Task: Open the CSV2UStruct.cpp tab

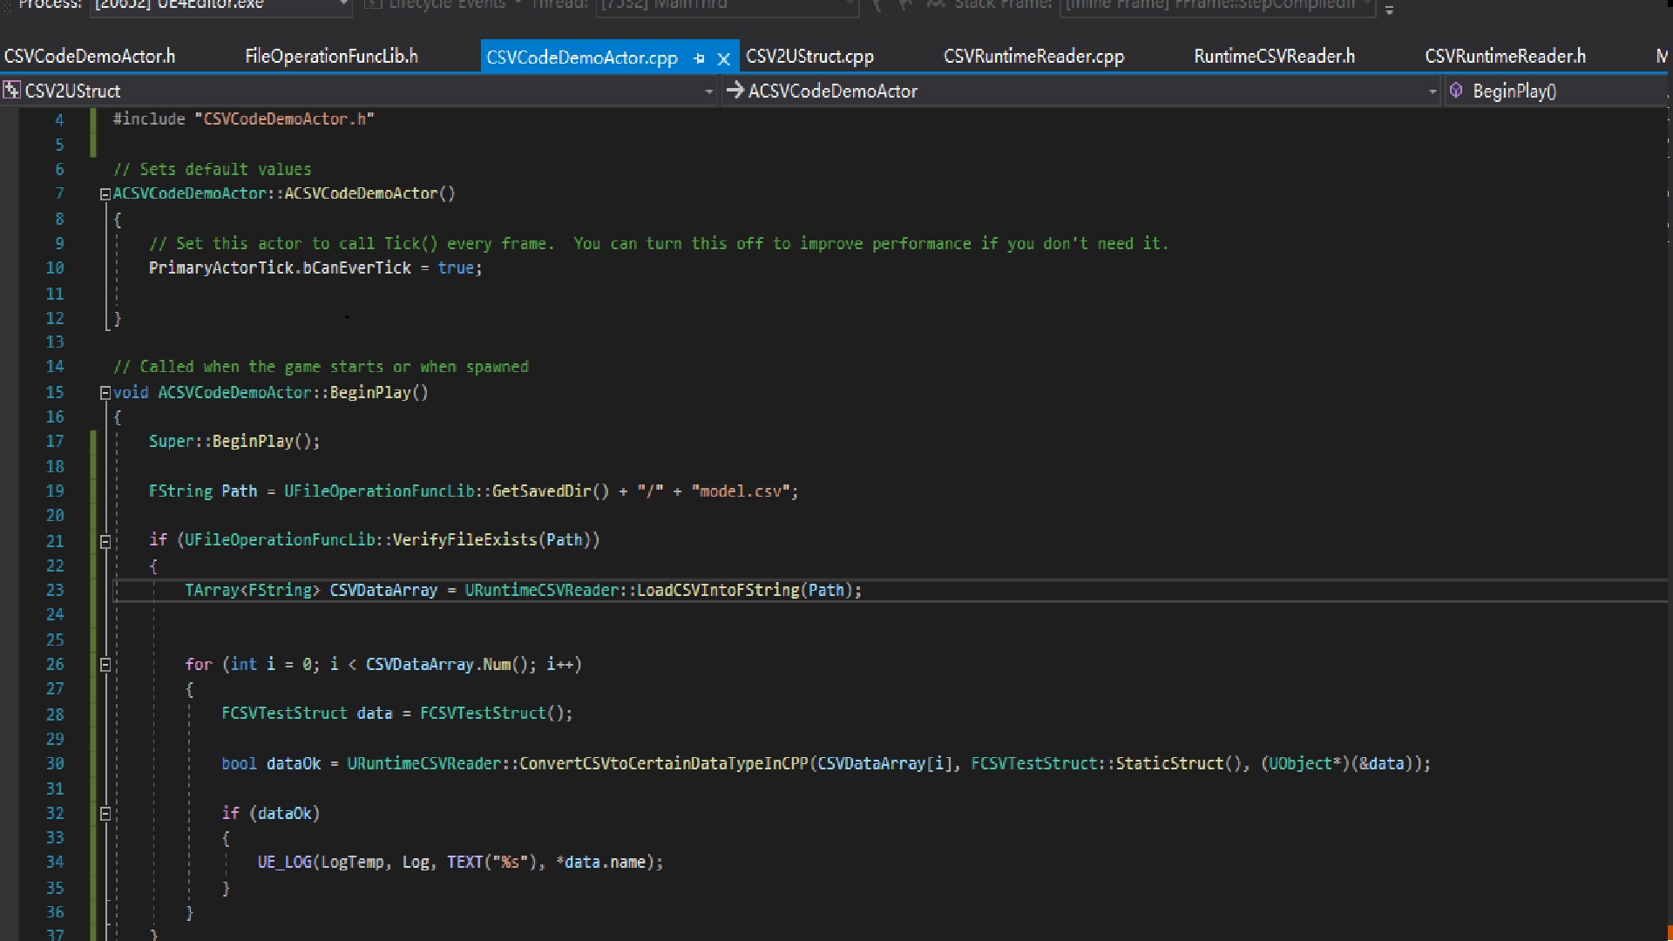Action: pos(809,57)
